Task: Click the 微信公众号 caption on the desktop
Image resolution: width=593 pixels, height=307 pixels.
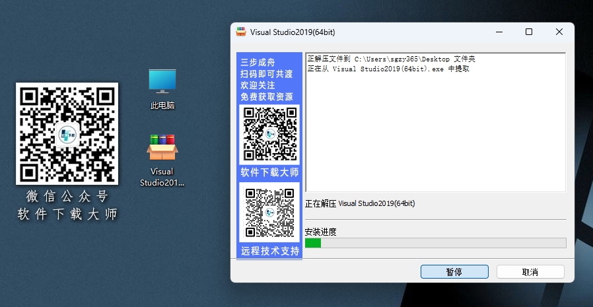Action: 67,197
